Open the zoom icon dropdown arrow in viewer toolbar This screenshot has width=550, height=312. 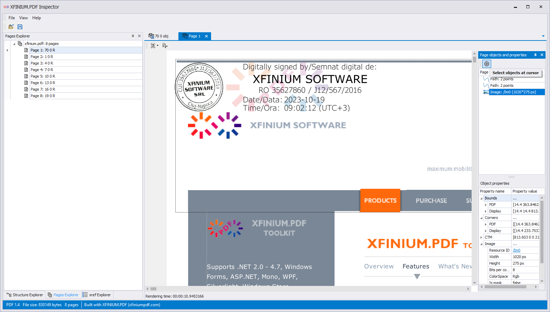(x=157, y=46)
